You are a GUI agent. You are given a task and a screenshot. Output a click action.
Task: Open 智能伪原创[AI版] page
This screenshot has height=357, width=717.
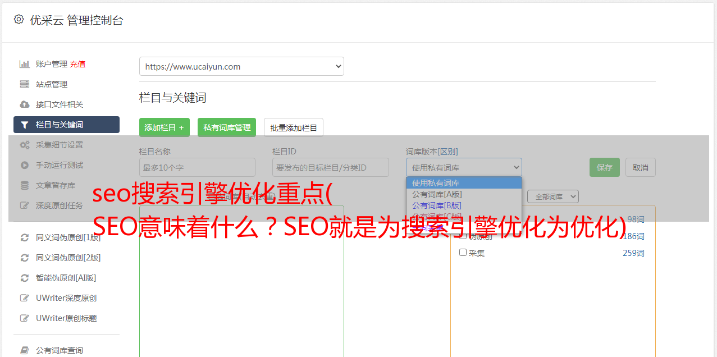coord(66,278)
